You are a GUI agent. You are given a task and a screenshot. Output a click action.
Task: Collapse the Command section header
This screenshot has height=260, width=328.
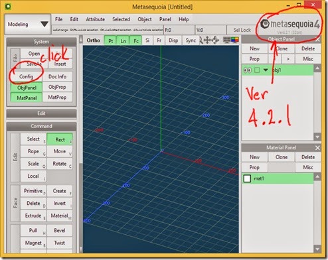41,126
